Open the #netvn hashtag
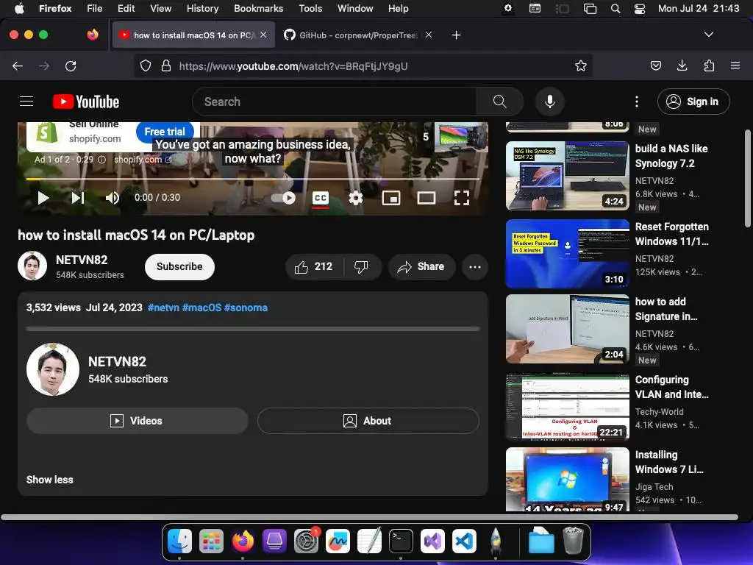This screenshot has height=565, width=753. click(163, 308)
